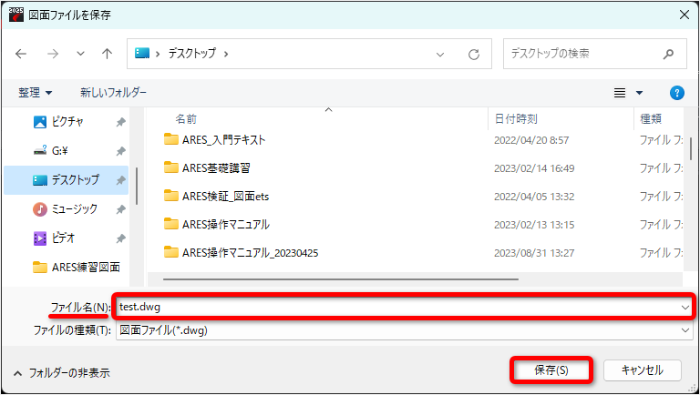The image size is (700, 395).
Task: Expand the file name history dropdown
Action: (685, 308)
